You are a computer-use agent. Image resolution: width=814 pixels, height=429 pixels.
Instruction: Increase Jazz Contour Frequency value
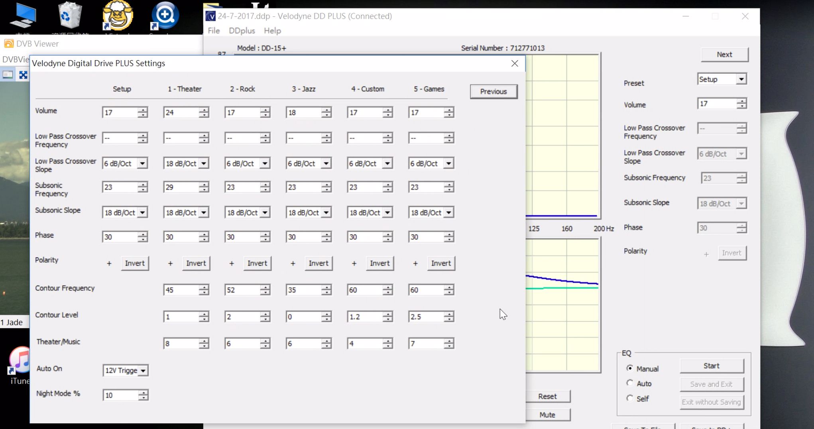[327, 287]
